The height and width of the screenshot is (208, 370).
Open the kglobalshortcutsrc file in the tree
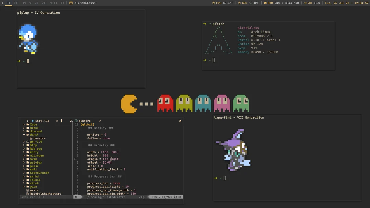click(x=45, y=194)
